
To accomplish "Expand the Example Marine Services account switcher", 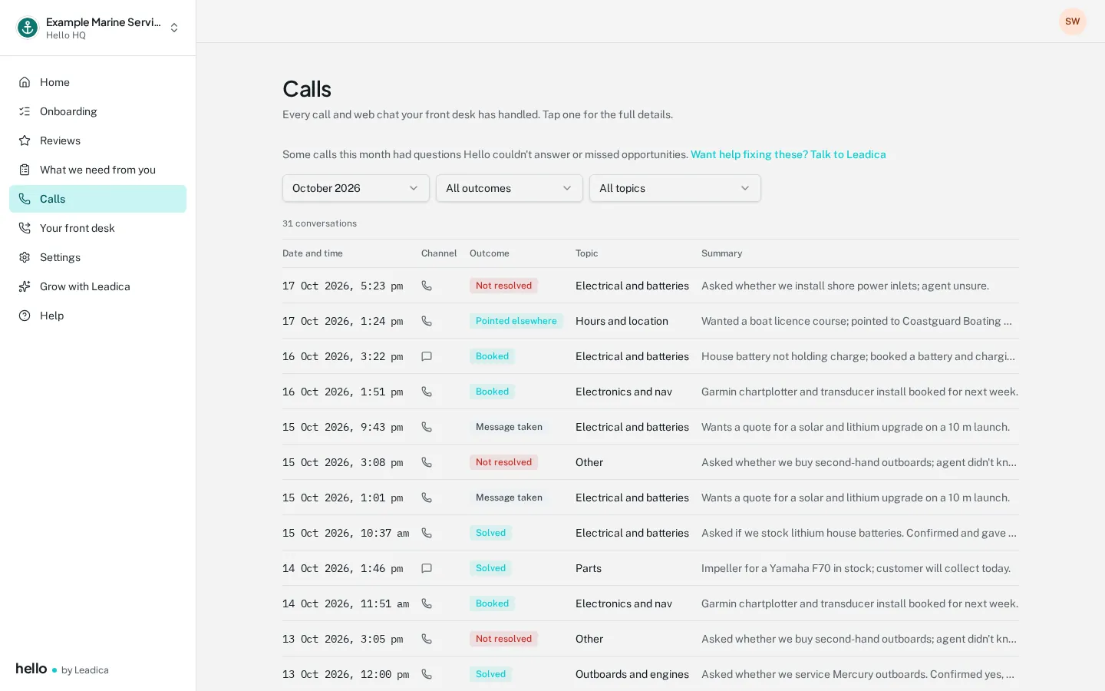I will click(x=97, y=28).
